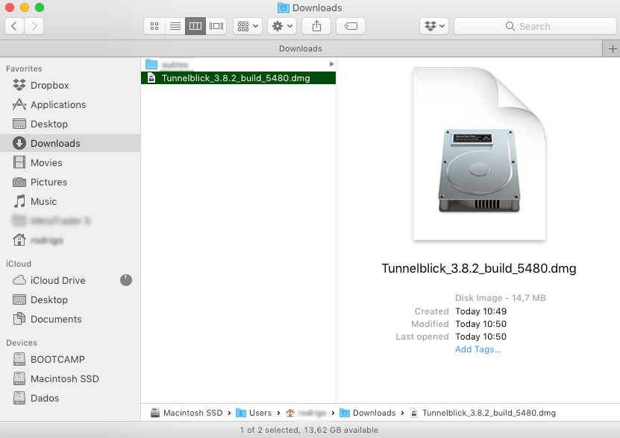Screen dimensions: 620x438
Task: Click Users in the path bar
Action: point(254,413)
